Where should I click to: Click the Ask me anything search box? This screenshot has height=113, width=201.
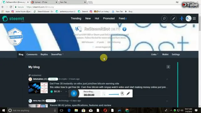pyautogui.click(x=32, y=110)
